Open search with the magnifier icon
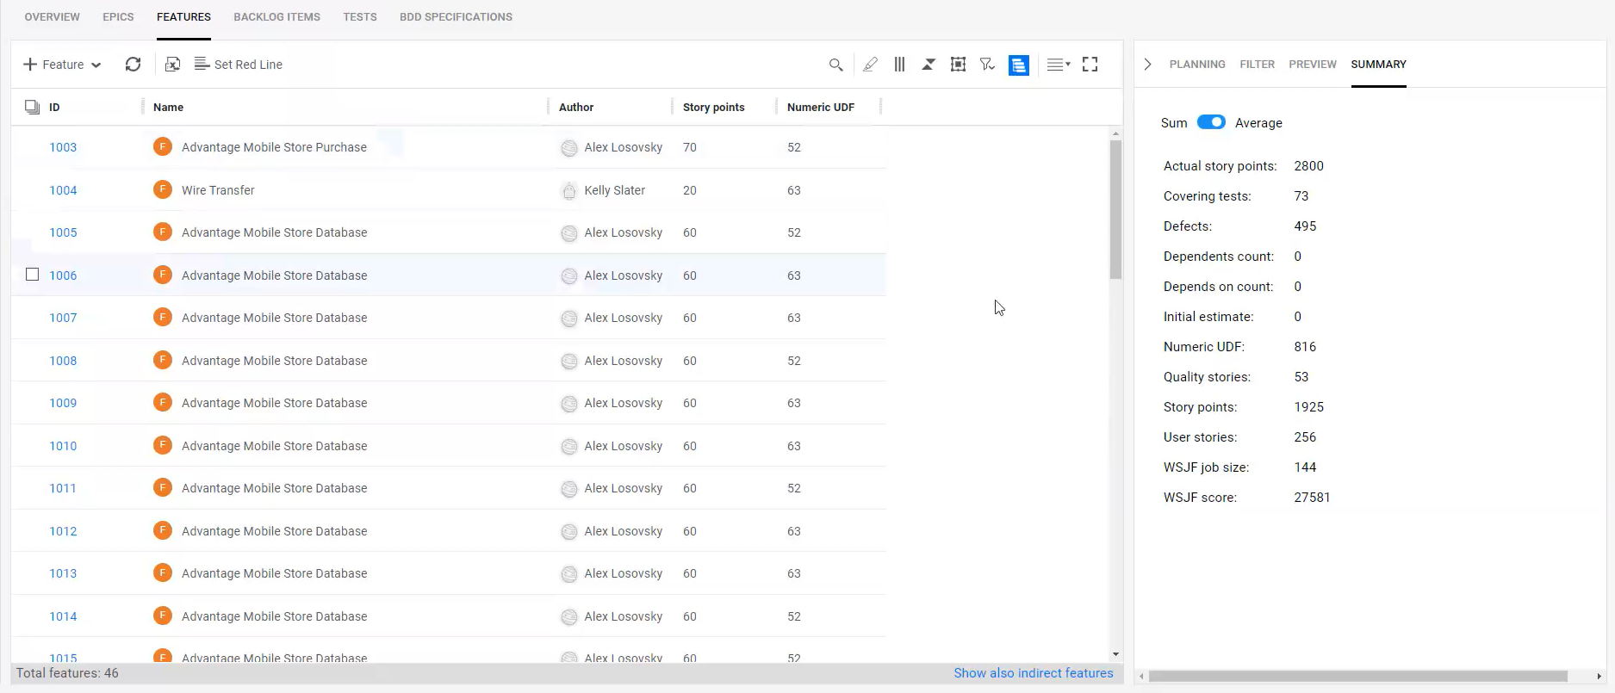1615x693 pixels. point(835,65)
